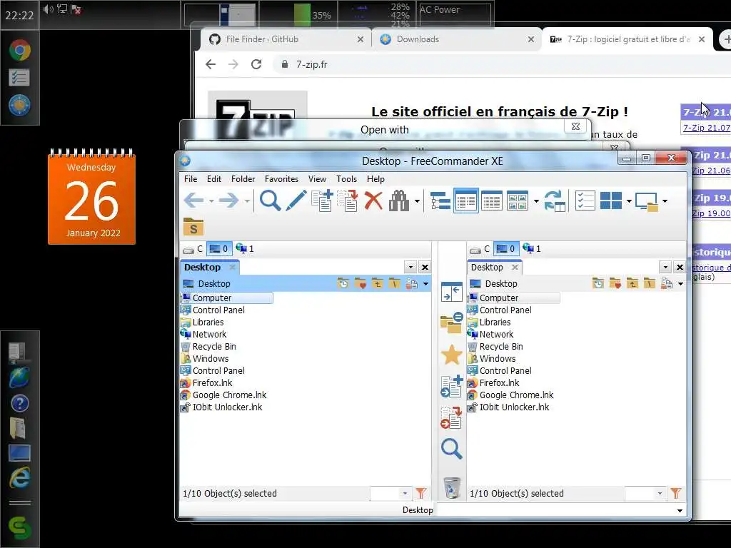Click the blue pencil Edit icon
Viewport: 731px width, 548px height.
pos(296,201)
